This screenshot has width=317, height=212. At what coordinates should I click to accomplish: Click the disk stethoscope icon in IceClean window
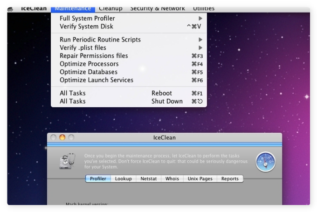click(67, 161)
